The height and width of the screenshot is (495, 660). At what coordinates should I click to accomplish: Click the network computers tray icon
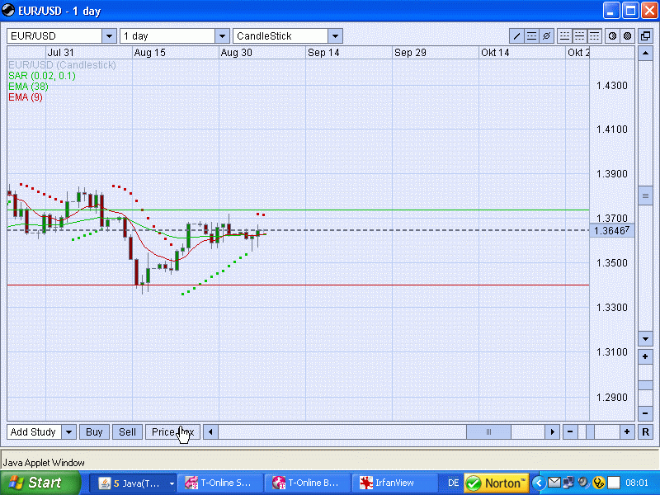point(568,483)
